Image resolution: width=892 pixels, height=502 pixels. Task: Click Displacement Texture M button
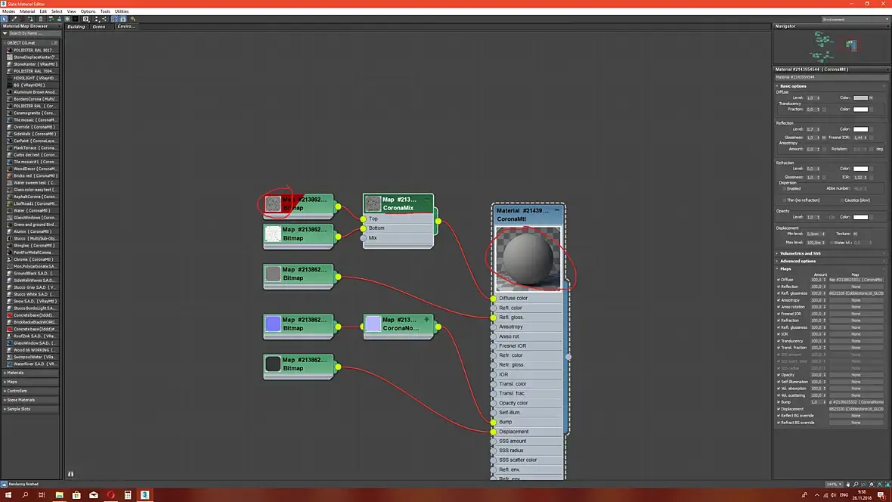pos(855,234)
